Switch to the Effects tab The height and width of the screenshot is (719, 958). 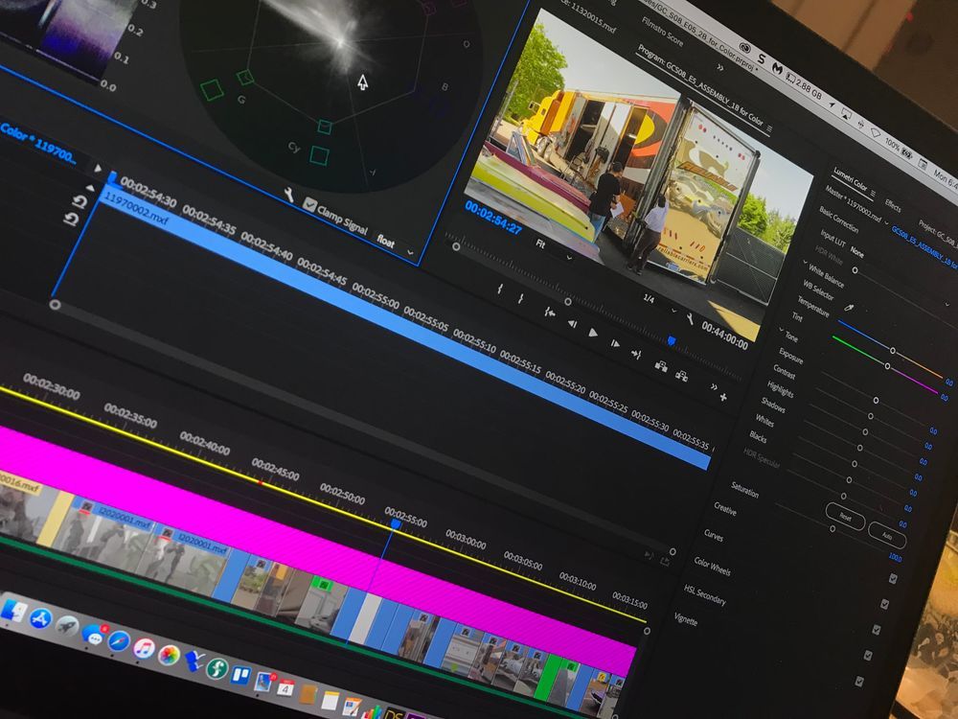coord(893,206)
